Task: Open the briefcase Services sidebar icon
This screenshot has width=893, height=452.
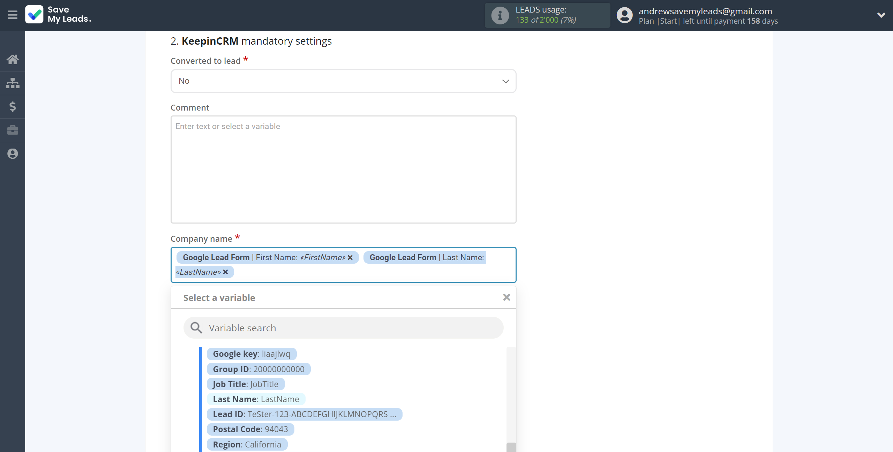Action: 13,130
